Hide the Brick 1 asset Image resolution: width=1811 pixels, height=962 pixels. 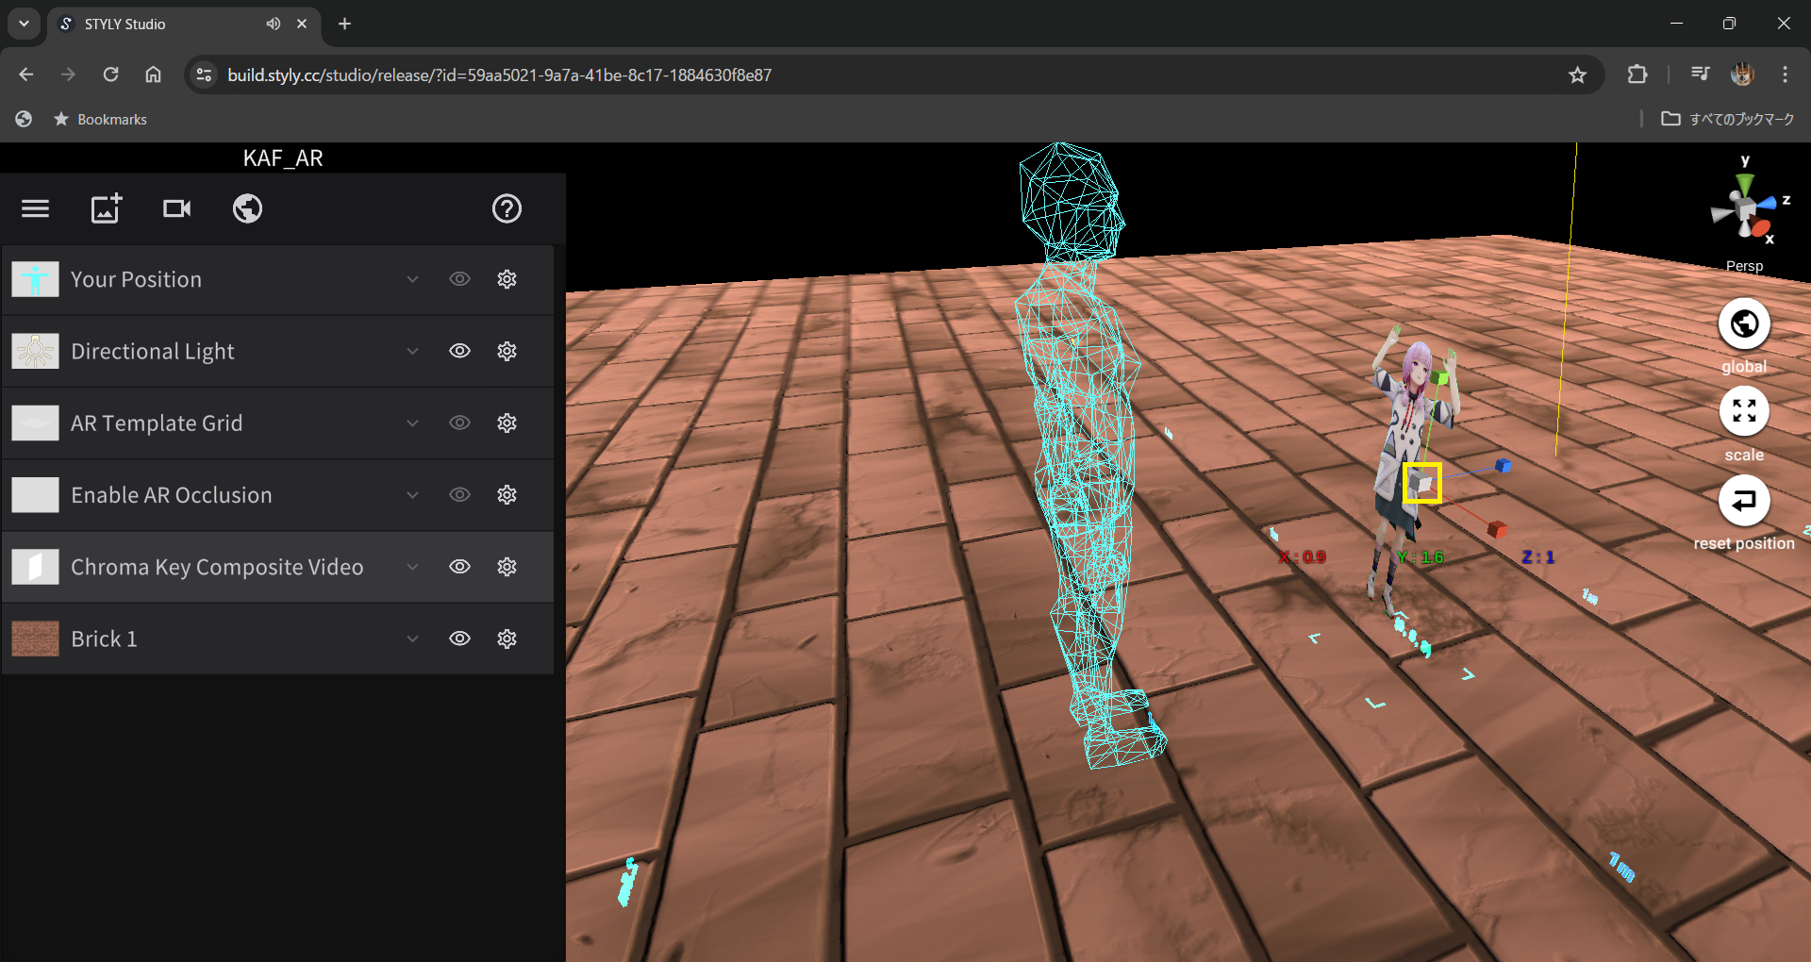coord(459,639)
